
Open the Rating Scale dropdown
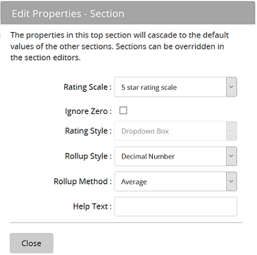click(175, 87)
